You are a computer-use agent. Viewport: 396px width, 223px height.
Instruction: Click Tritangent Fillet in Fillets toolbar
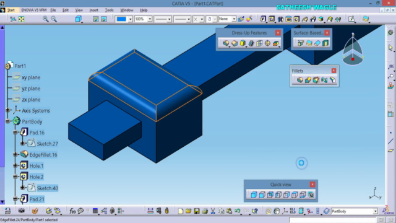[x=333, y=80]
